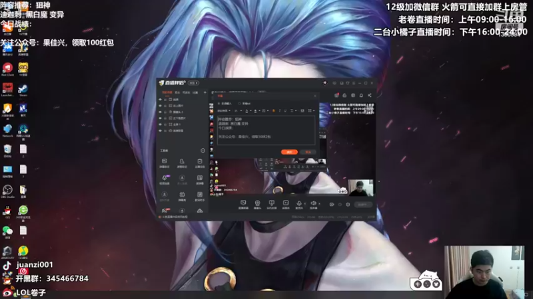Image resolution: width=533 pixels, height=299 pixels.
Task: Open user avatar in the live app title bar
Action: (324, 83)
